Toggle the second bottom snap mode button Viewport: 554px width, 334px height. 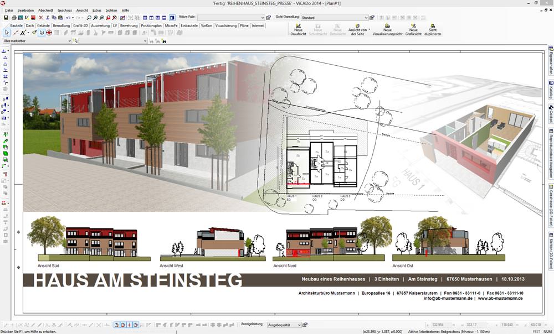pos(123,325)
